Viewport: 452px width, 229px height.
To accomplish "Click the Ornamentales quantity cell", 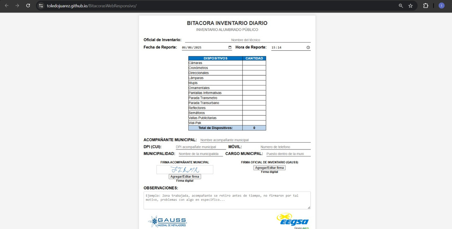I will click(x=254, y=88).
